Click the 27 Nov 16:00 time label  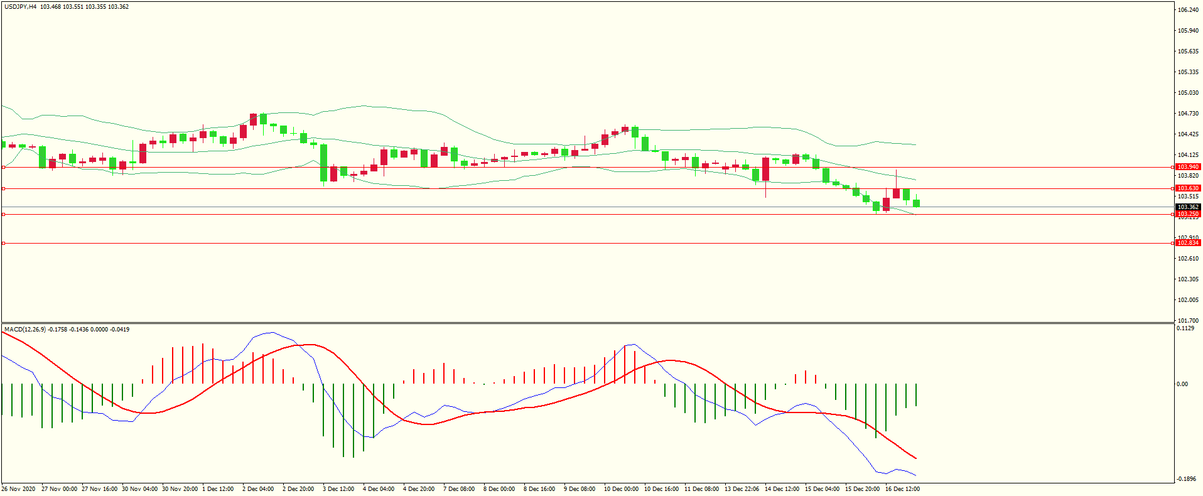tap(99, 489)
